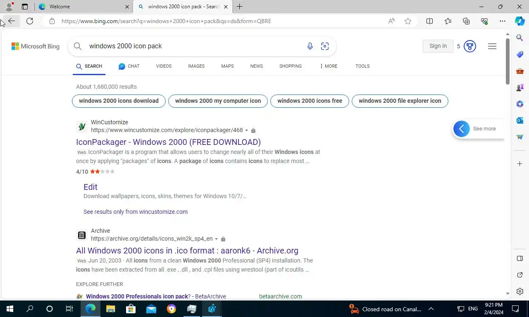
Task: Refresh the current page
Action: tap(30, 21)
